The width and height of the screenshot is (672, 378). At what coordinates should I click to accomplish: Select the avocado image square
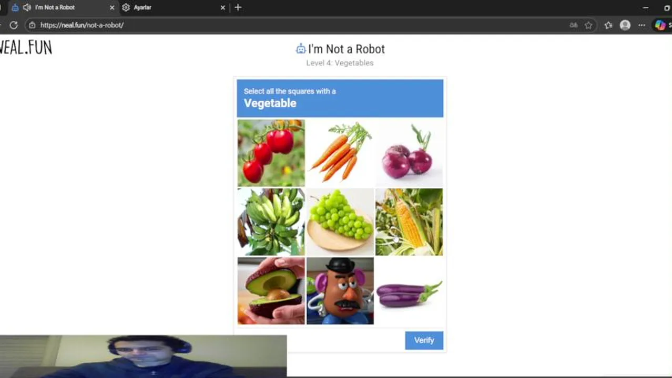pyautogui.click(x=271, y=291)
